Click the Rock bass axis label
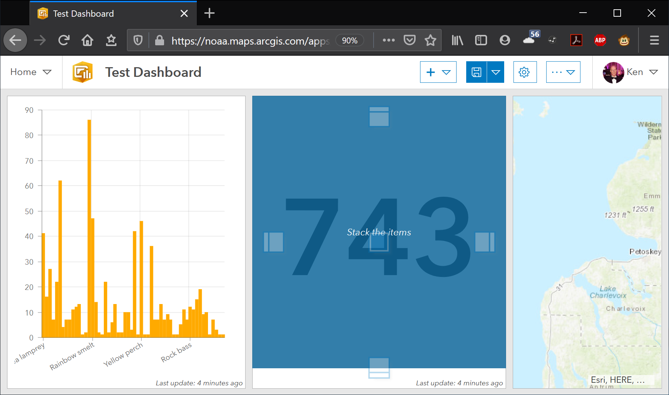Image resolution: width=669 pixels, height=395 pixels. 176,352
